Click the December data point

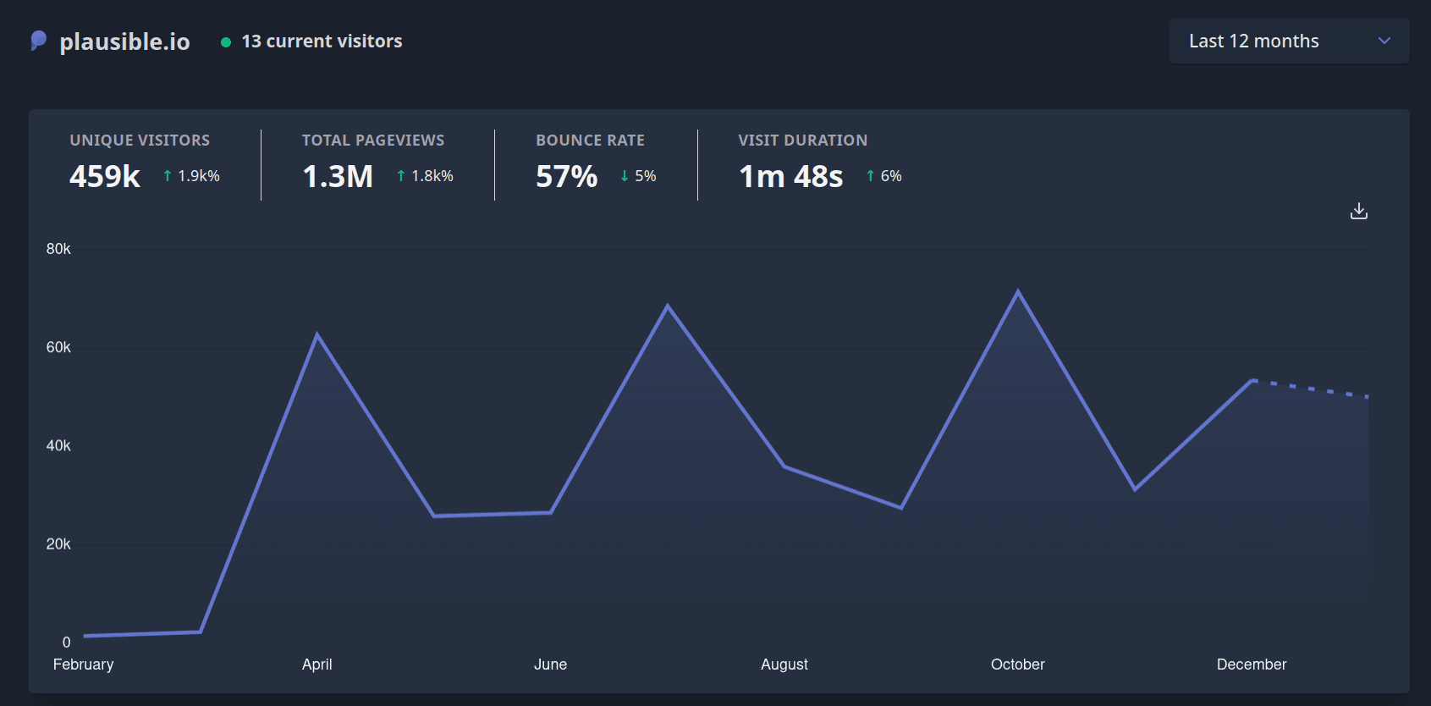(1252, 380)
